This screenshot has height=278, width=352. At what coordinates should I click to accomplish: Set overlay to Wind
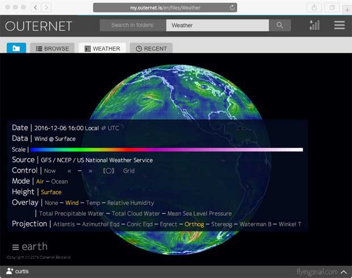(72, 203)
